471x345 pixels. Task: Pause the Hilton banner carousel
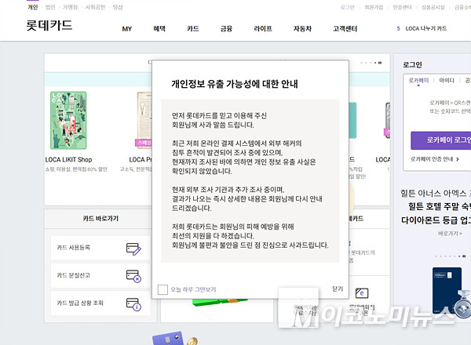(x=464, y=256)
